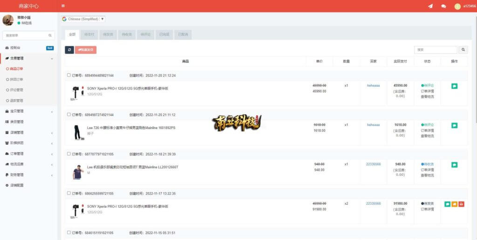Click red print icon for order 6866255599721105
Screen dimensions: 477x240
(x=461, y=204)
